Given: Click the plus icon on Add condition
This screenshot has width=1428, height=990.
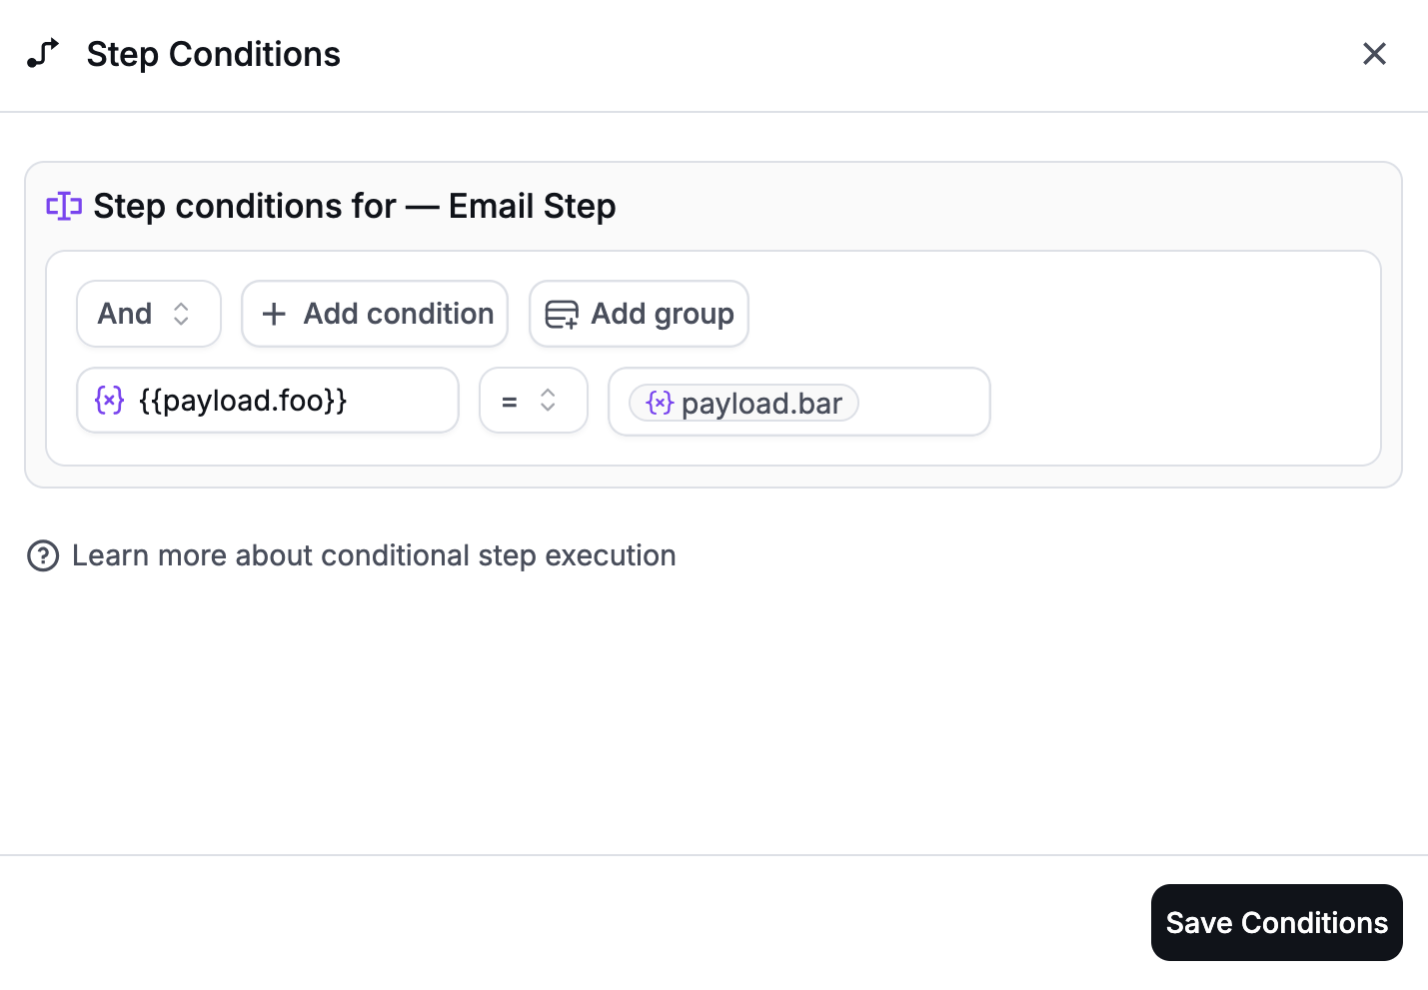Looking at the screenshot, I should pyautogui.click(x=273, y=314).
